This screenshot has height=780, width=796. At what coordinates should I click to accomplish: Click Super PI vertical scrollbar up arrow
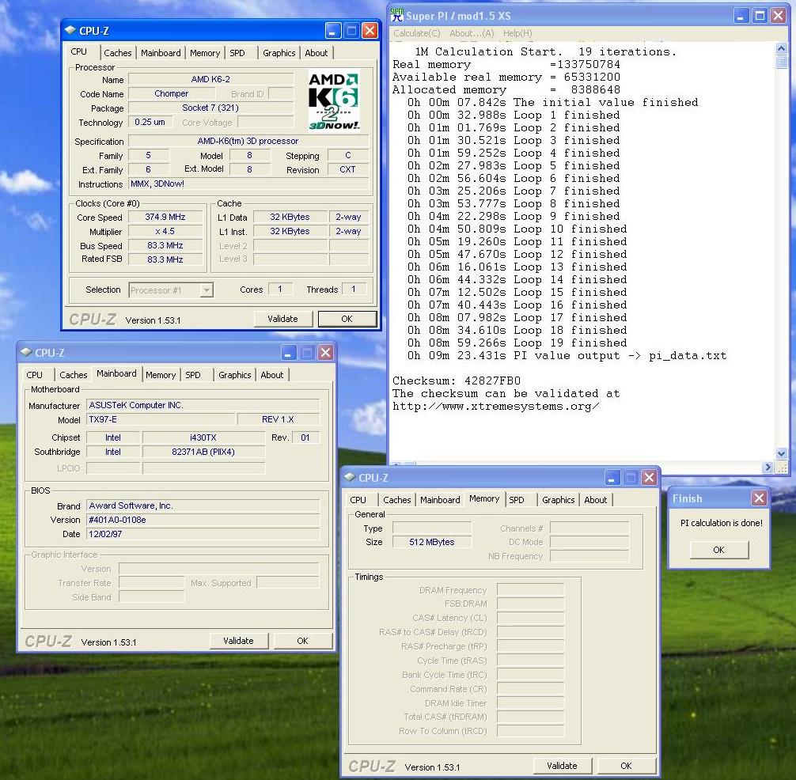pyautogui.click(x=781, y=49)
